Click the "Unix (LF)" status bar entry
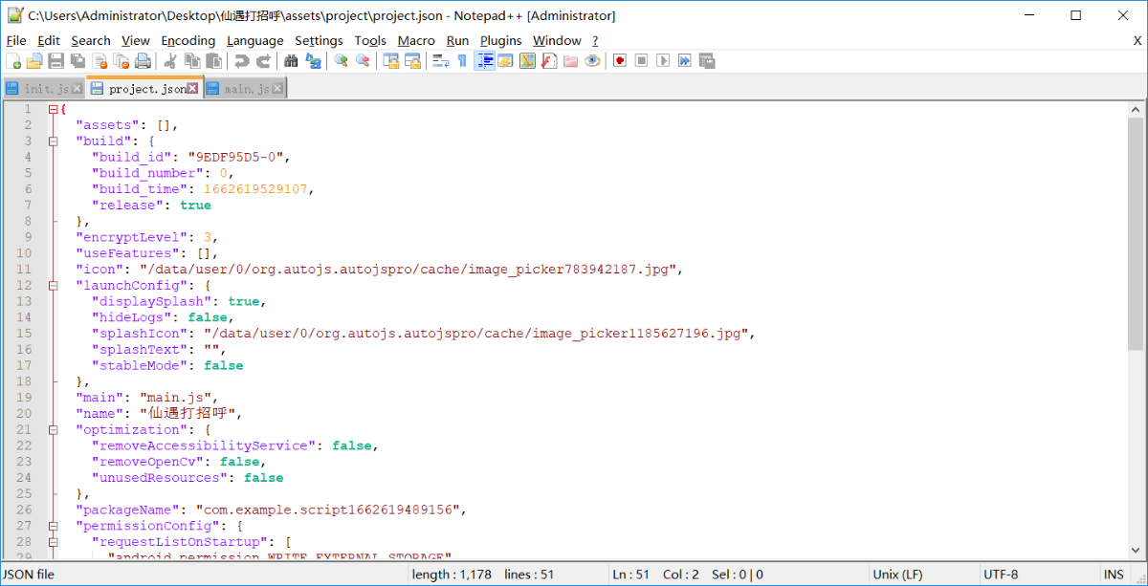Screen dimensions: 1148x586 point(899,575)
